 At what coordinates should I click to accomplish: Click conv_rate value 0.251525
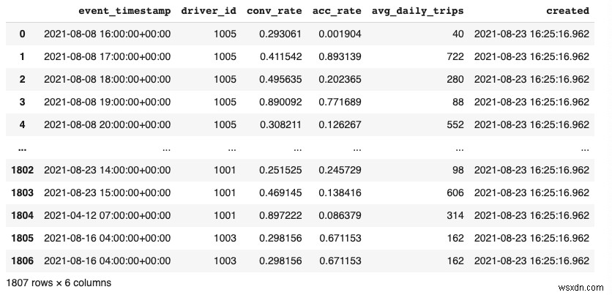280,170
